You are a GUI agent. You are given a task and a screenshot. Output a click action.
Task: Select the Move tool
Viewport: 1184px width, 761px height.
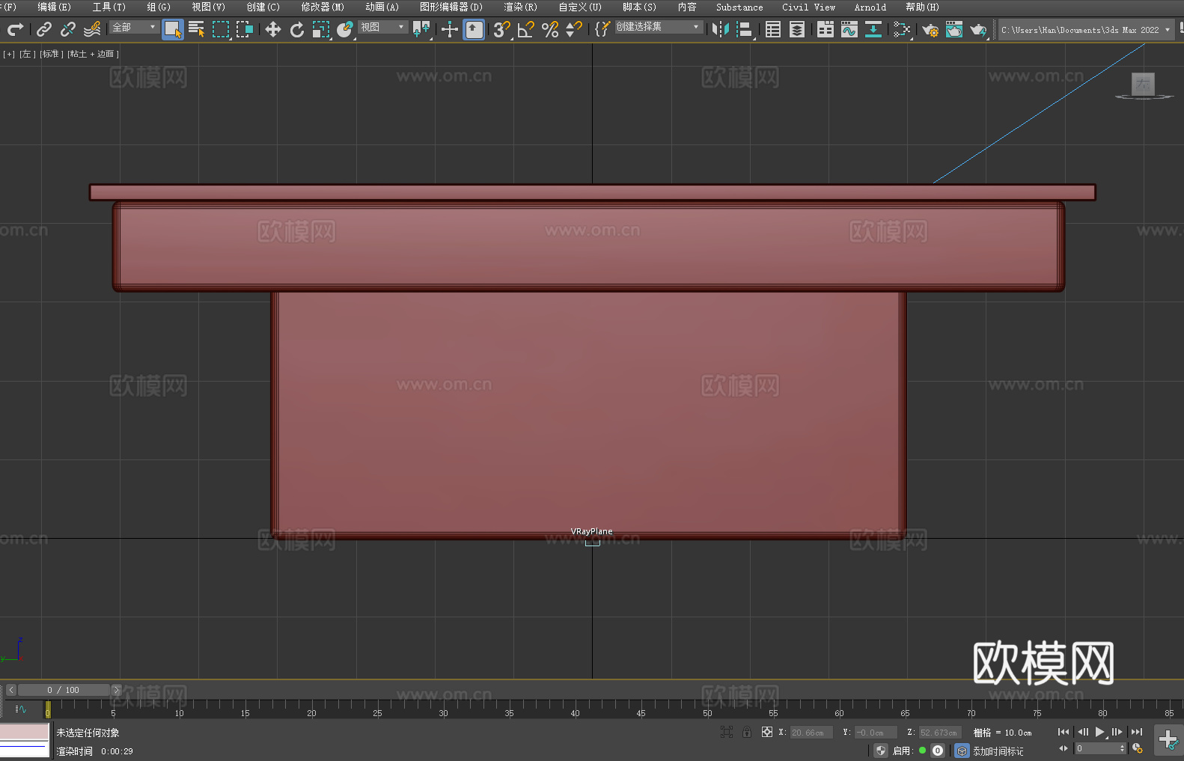pyautogui.click(x=273, y=29)
